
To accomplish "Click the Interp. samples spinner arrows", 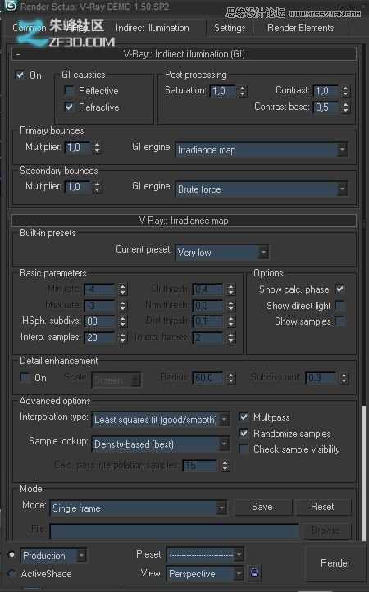I will (122, 338).
